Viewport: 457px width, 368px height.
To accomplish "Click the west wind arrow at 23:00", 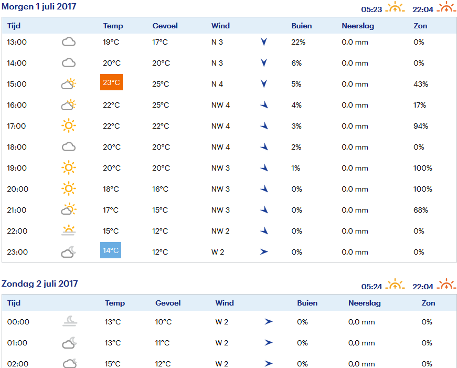I will [x=264, y=251].
